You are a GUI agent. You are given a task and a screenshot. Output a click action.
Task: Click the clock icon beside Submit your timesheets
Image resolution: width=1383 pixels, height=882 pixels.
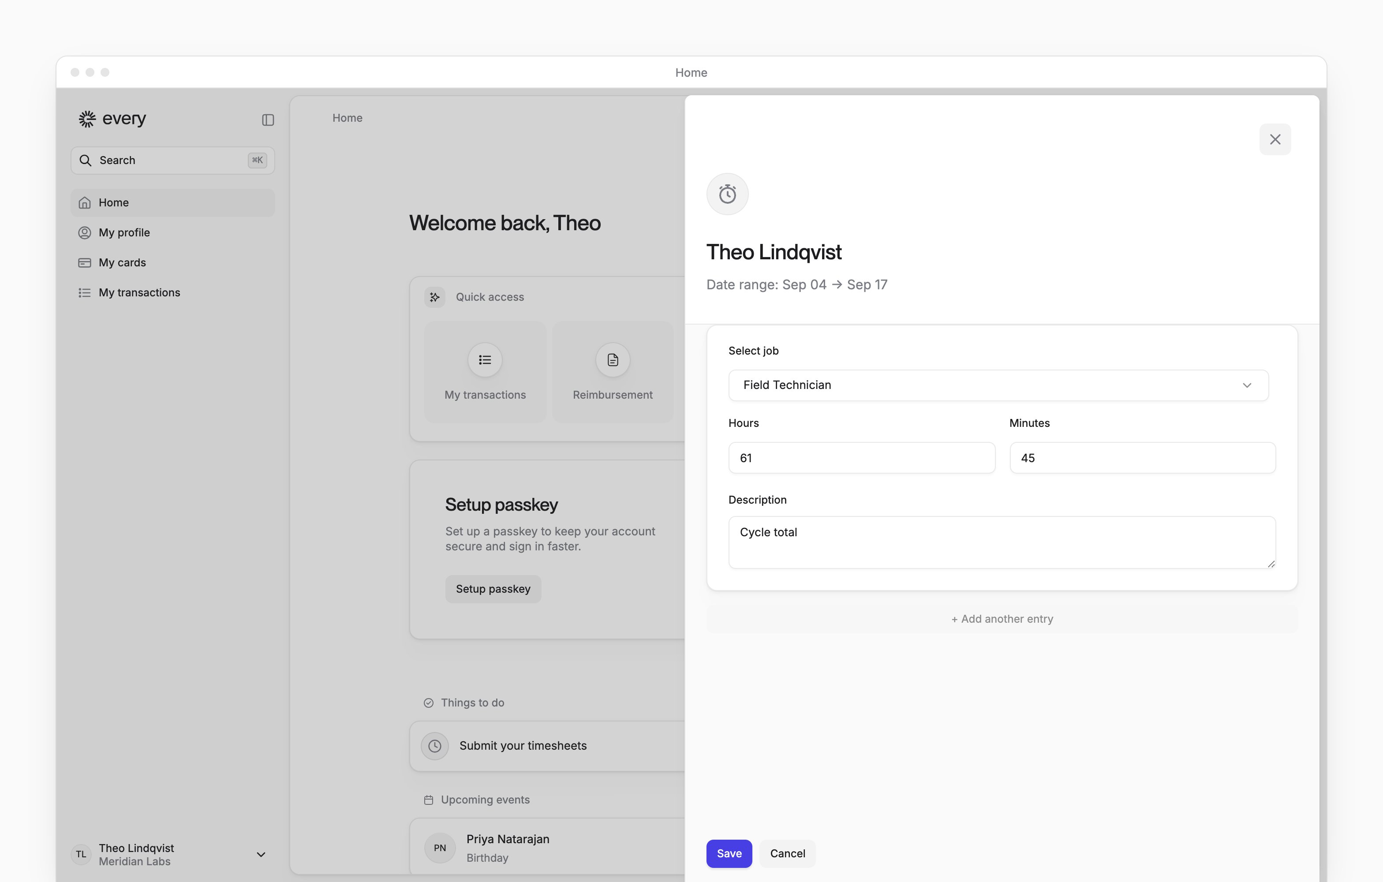[435, 746]
